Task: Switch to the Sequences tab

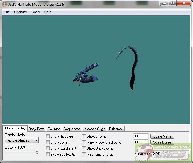Action: point(72,129)
